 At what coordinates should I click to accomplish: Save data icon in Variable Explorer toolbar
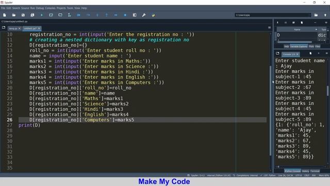286,23
